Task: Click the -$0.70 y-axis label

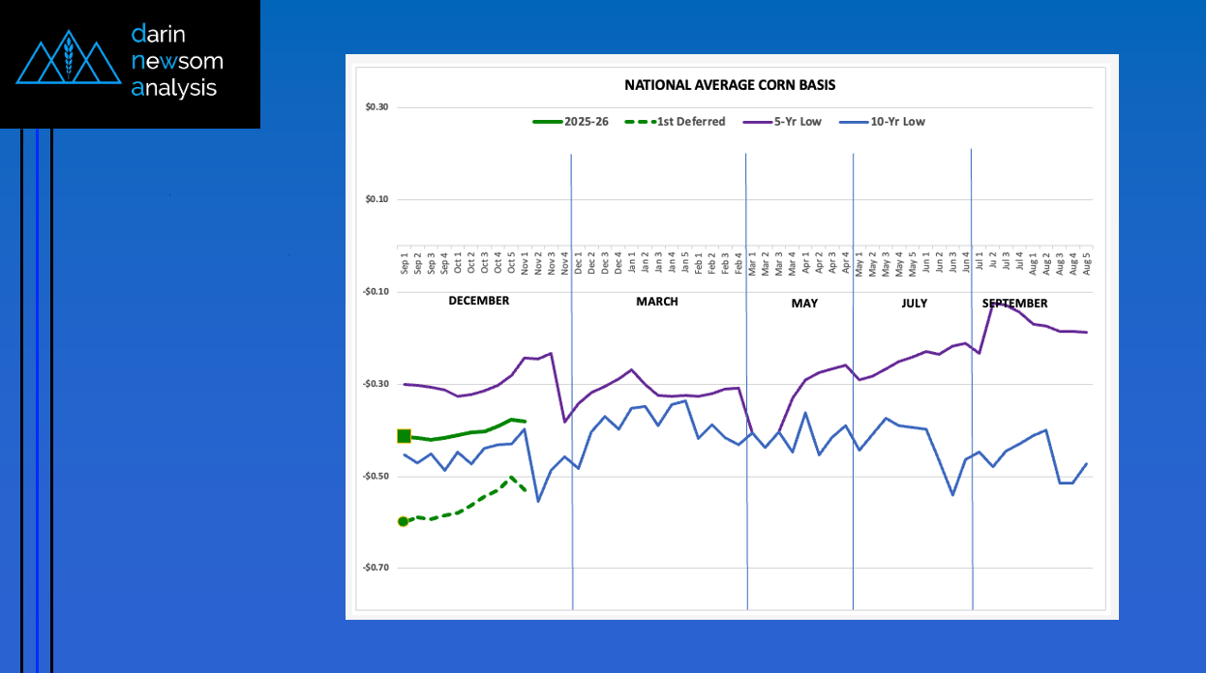Action: (x=376, y=568)
